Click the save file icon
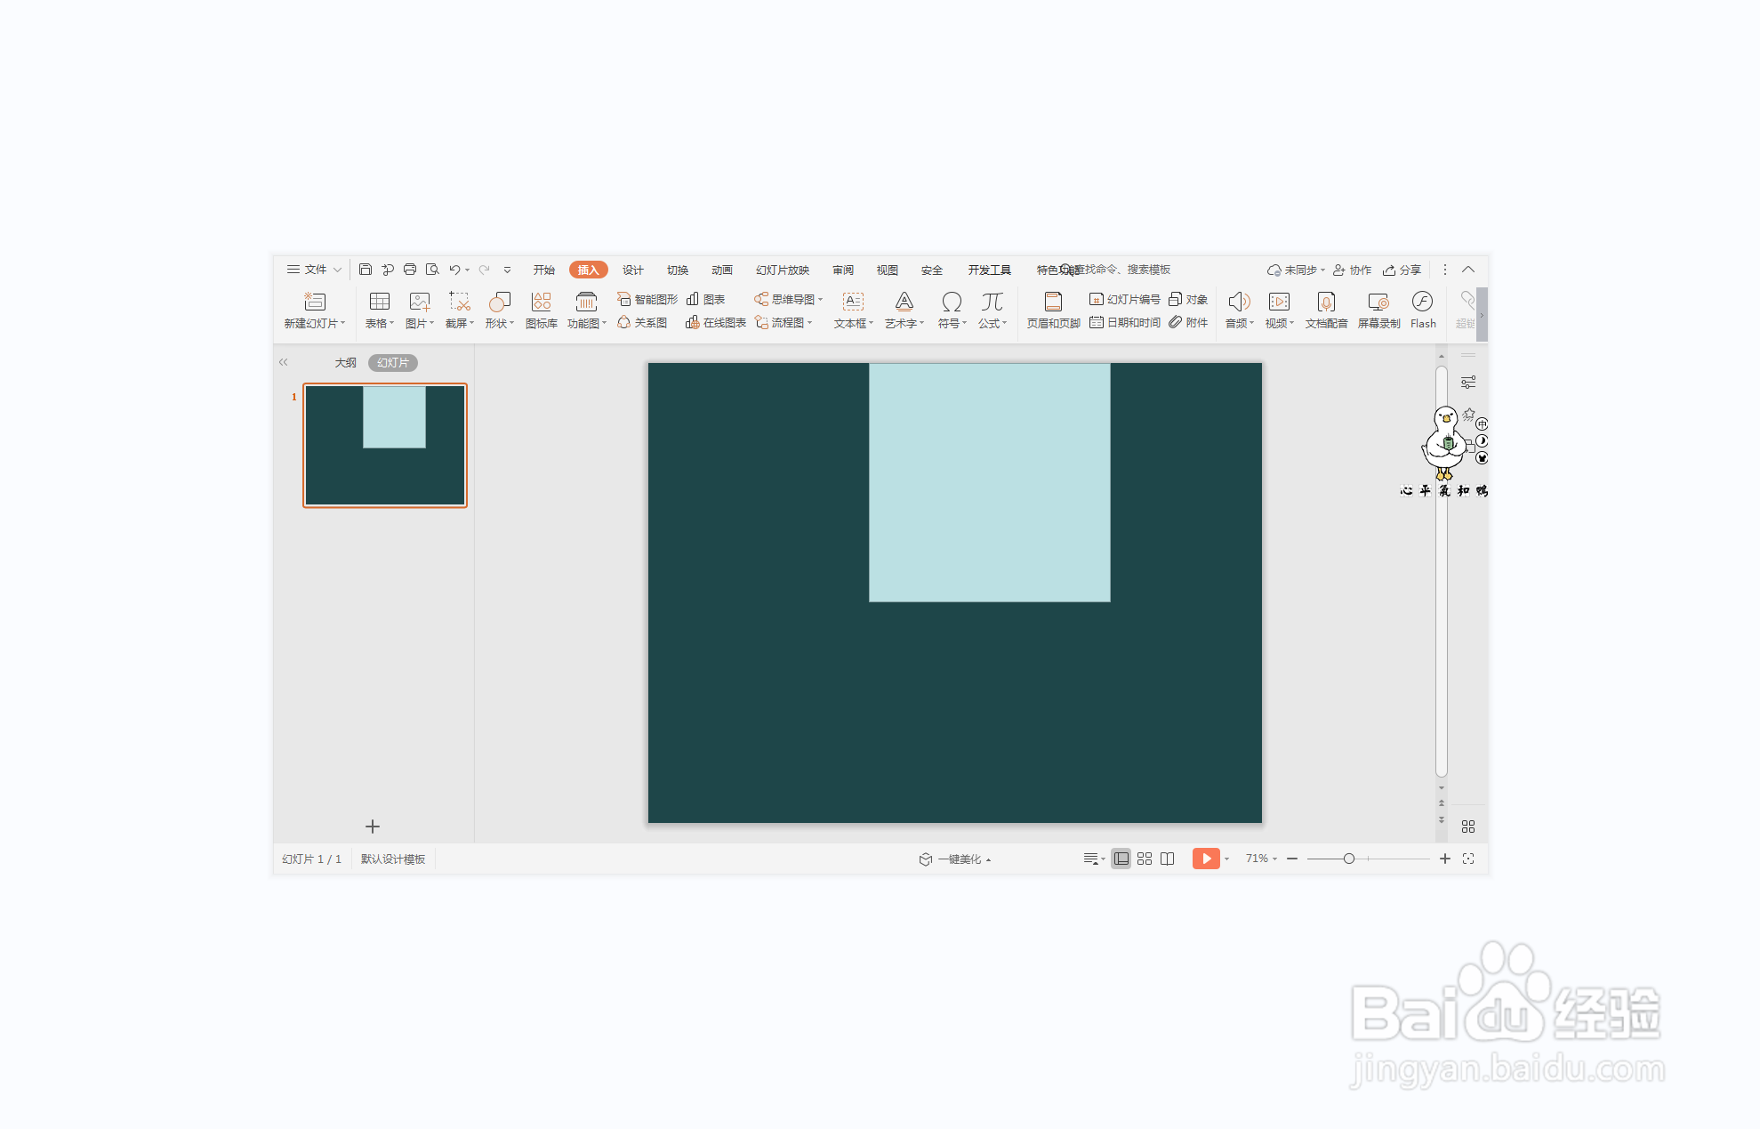 coord(366,270)
